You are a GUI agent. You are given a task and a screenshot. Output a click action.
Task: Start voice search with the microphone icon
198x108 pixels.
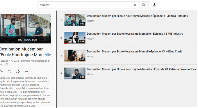point(154,5)
